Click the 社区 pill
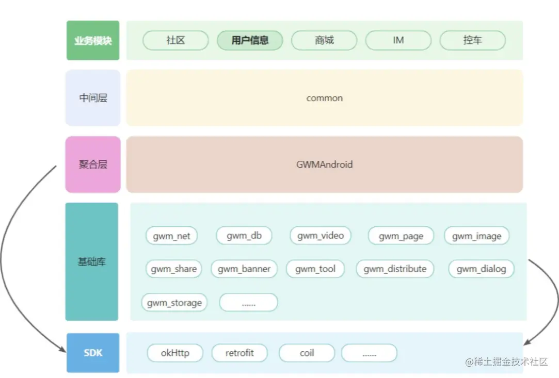Viewport: 559px width, 378px height. 175,40
